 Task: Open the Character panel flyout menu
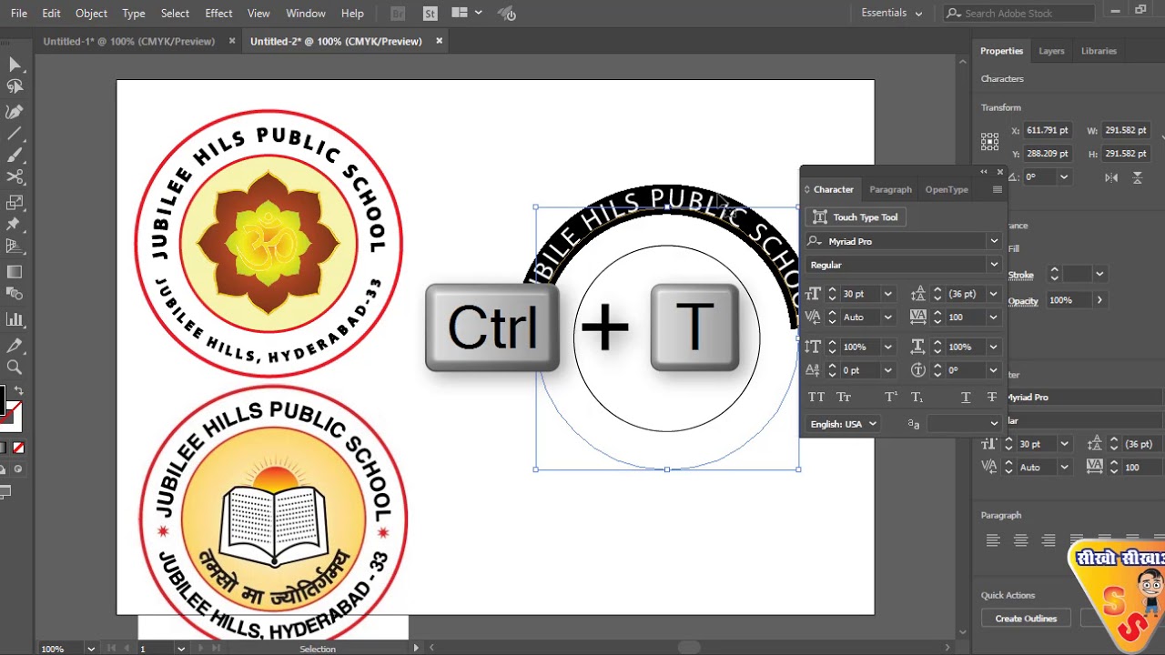point(997,189)
